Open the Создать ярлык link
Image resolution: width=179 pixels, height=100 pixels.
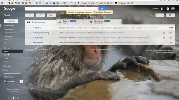(x=9, y=77)
